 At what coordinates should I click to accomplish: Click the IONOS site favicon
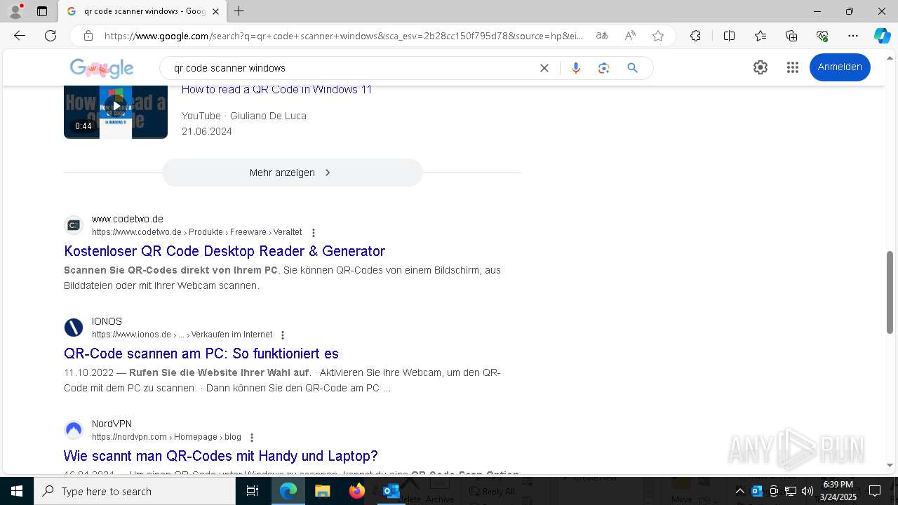coord(74,328)
